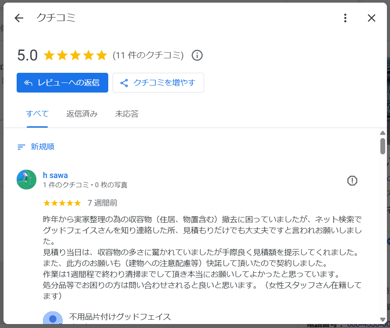Click the クチコミを増やす button
The image size is (390, 328).
158,82
